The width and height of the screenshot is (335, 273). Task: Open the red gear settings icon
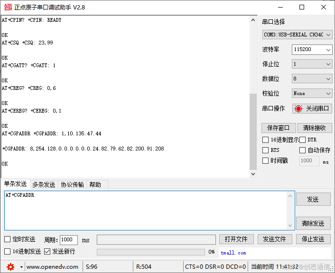tap(10, 267)
